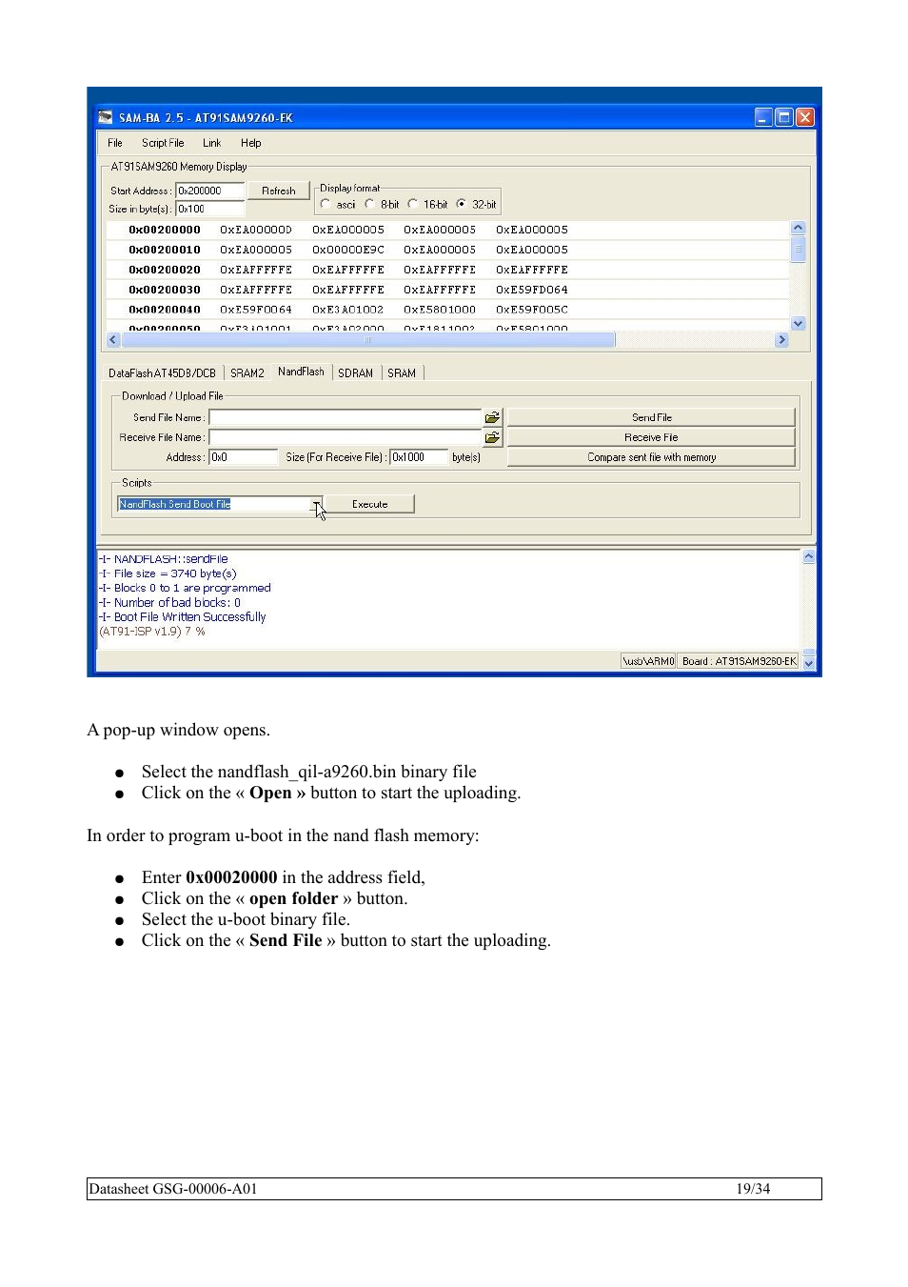Click the value 0xE3A01002 in memory display
The image size is (908, 1287).
(x=348, y=310)
